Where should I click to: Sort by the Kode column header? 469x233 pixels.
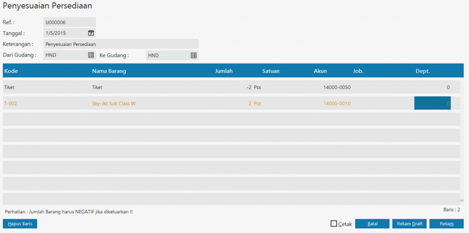tap(11, 71)
